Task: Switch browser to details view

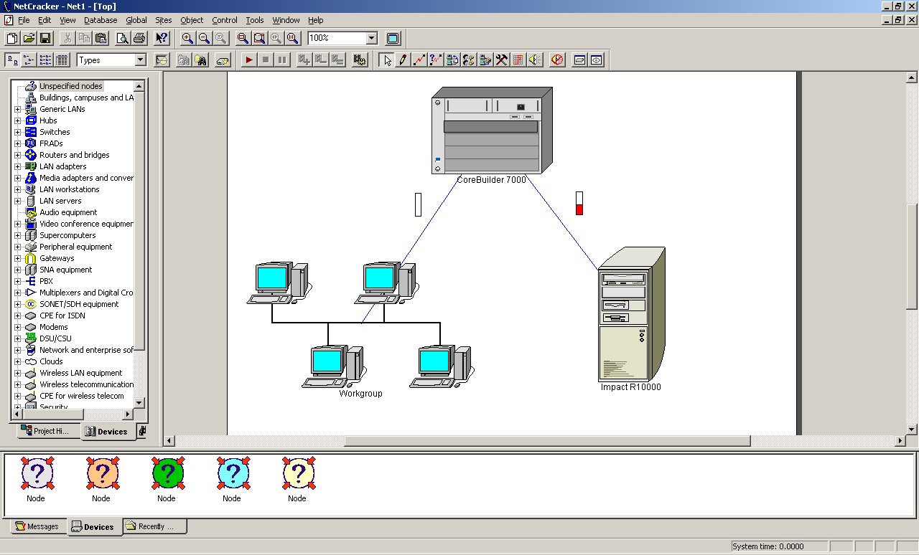Action: 62,60
